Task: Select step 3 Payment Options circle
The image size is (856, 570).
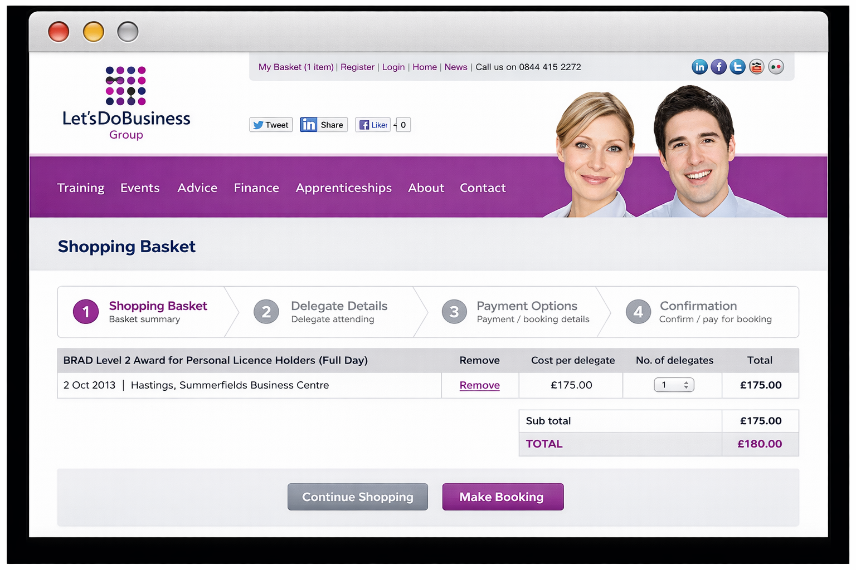Action: (454, 312)
